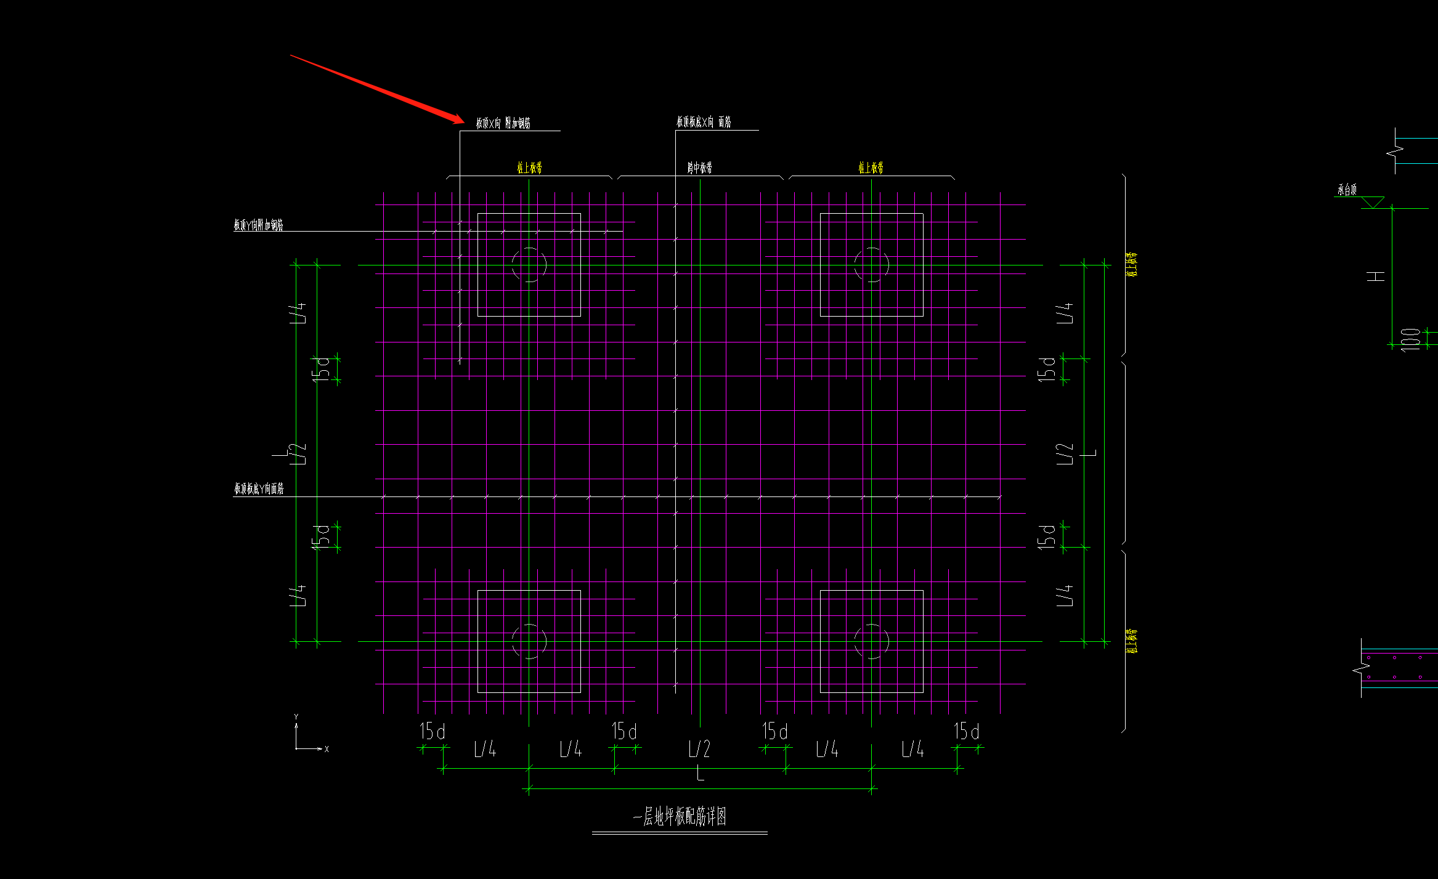The height and width of the screenshot is (879, 1438).
Task: Pick the 板顶Y向附加钢筋 annotation text
Action: coord(258,225)
